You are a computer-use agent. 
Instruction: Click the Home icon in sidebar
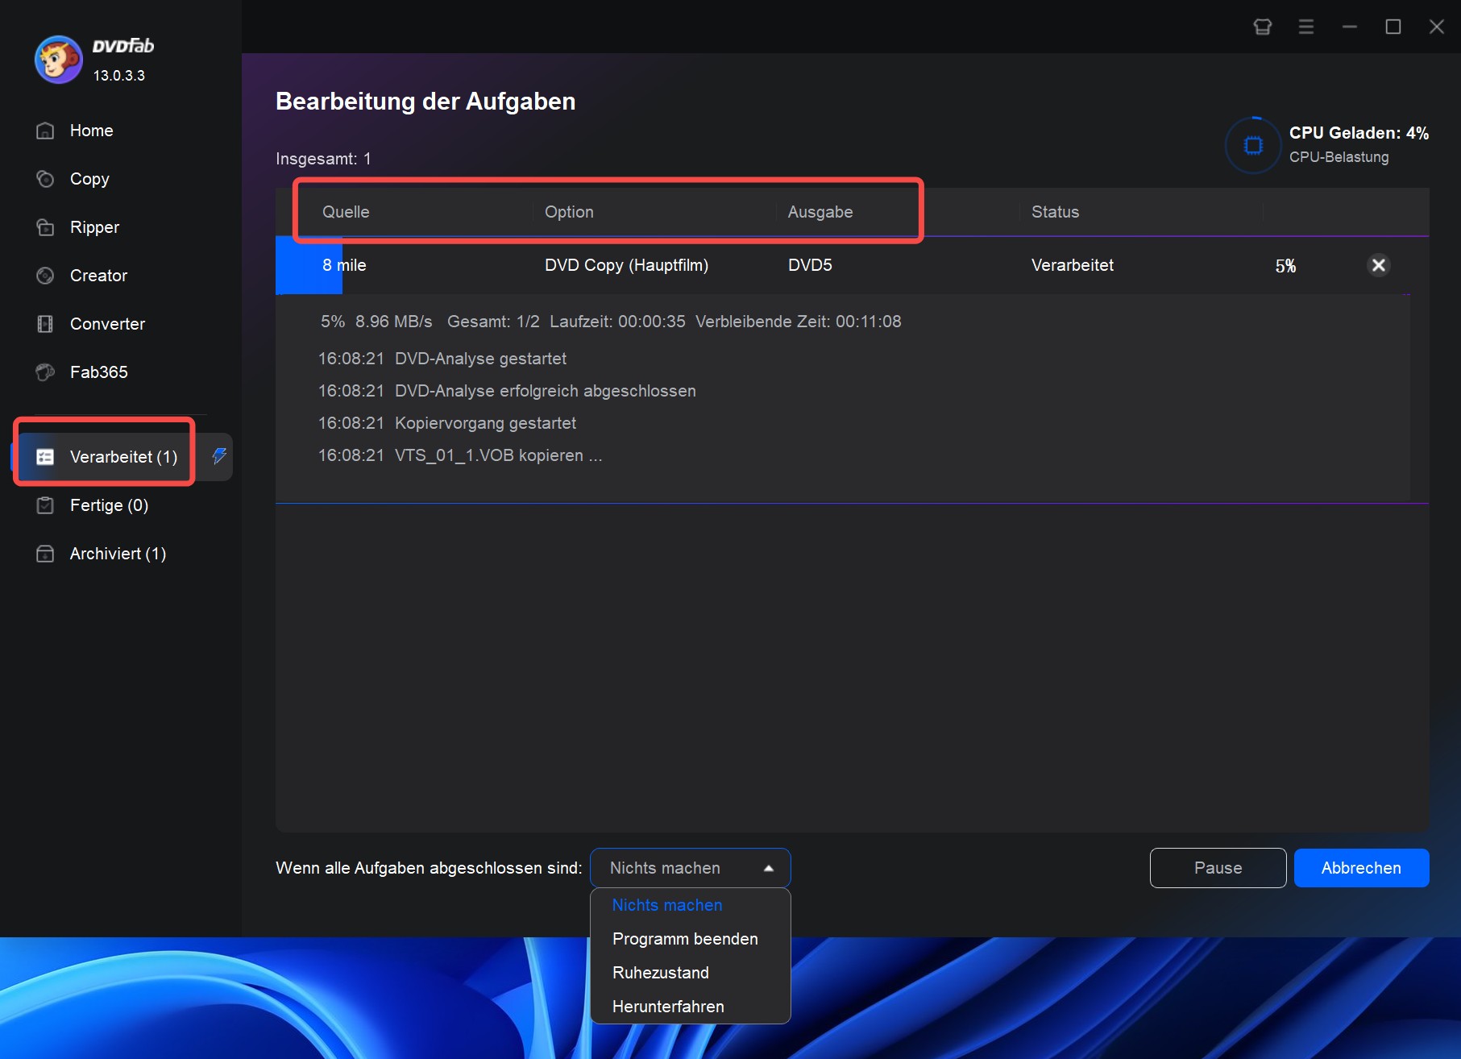click(x=46, y=131)
